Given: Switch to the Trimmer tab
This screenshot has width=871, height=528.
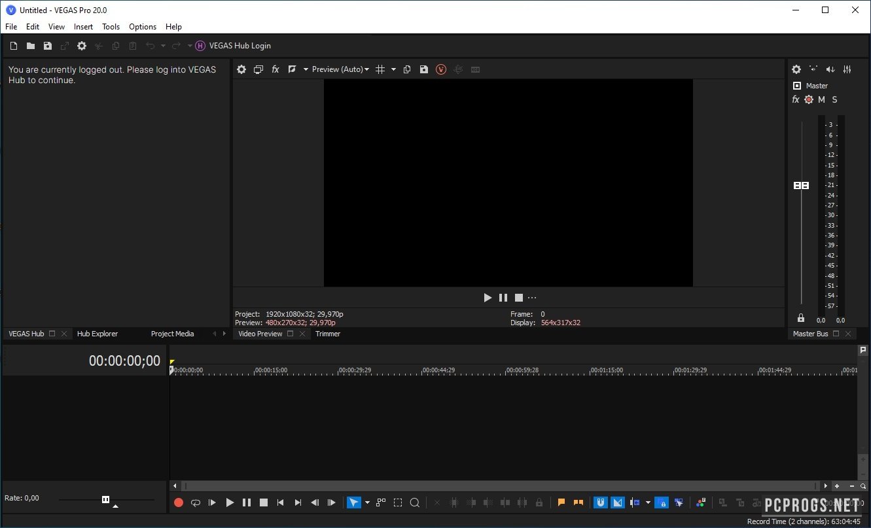Looking at the screenshot, I should (x=328, y=334).
